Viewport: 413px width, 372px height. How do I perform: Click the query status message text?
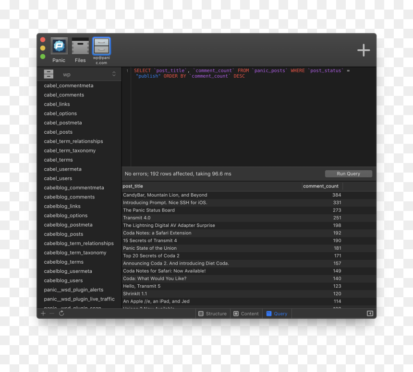178,174
